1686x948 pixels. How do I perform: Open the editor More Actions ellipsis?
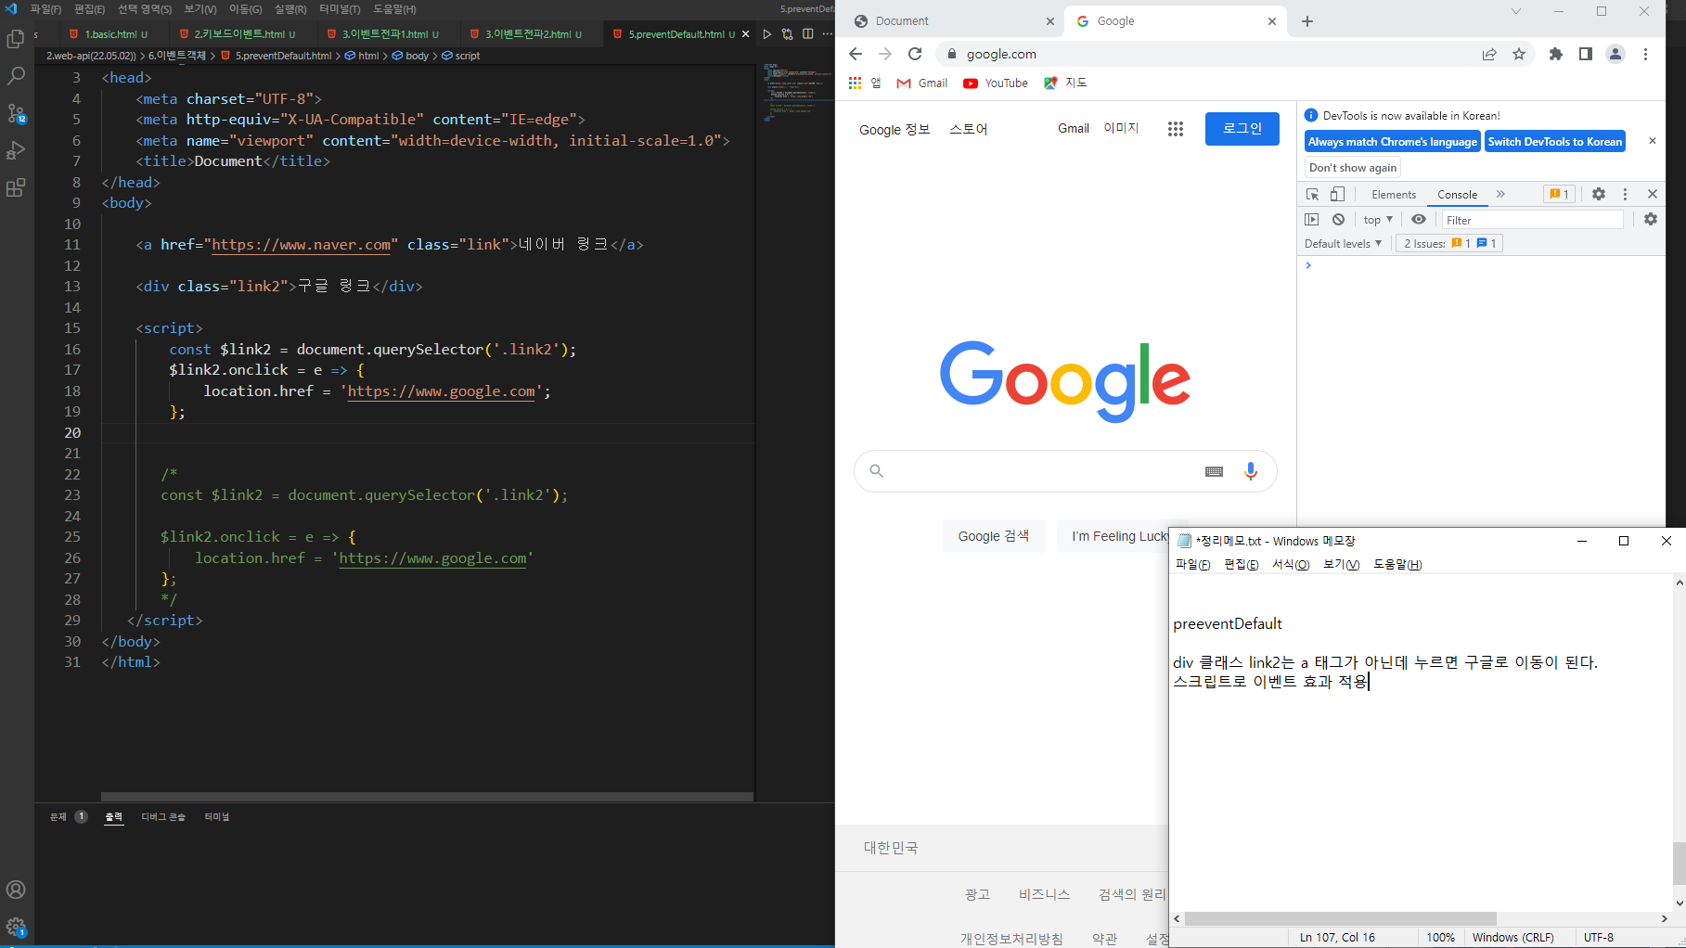tap(827, 34)
